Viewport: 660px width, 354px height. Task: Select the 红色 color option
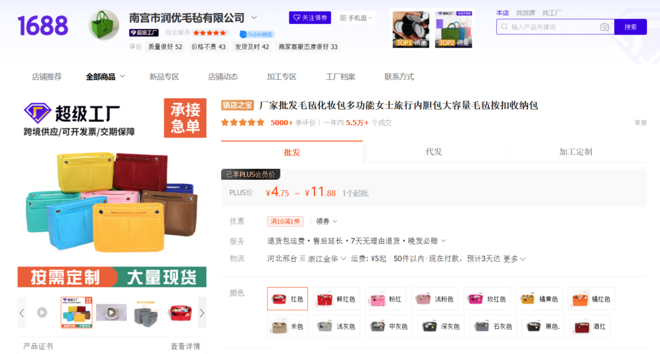(x=287, y=299)
